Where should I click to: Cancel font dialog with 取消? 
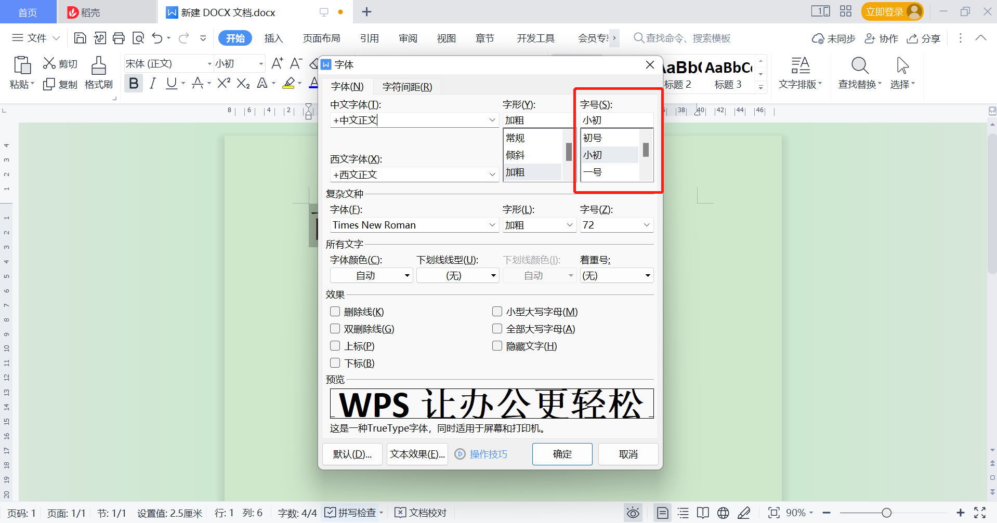tap(628, 454)
